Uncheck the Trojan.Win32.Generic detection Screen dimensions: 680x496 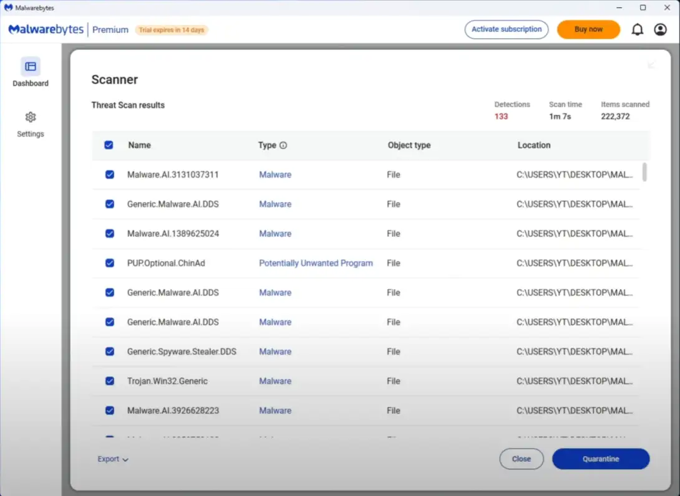110,381
